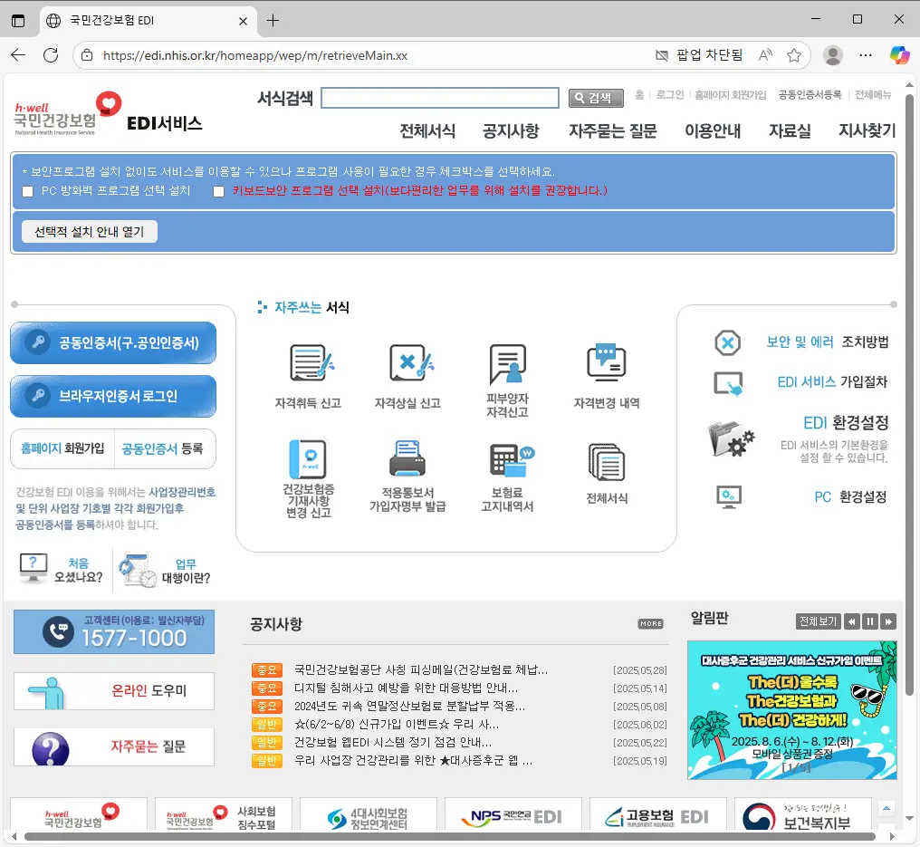Open the 전체서식 documents icon
The image size is (920, 847).
(606, 462)
